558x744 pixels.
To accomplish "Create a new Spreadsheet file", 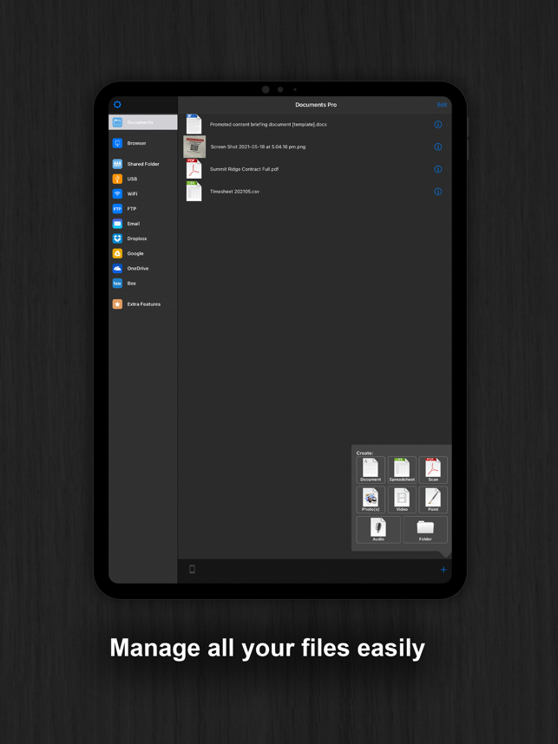I will pos(402,469).
